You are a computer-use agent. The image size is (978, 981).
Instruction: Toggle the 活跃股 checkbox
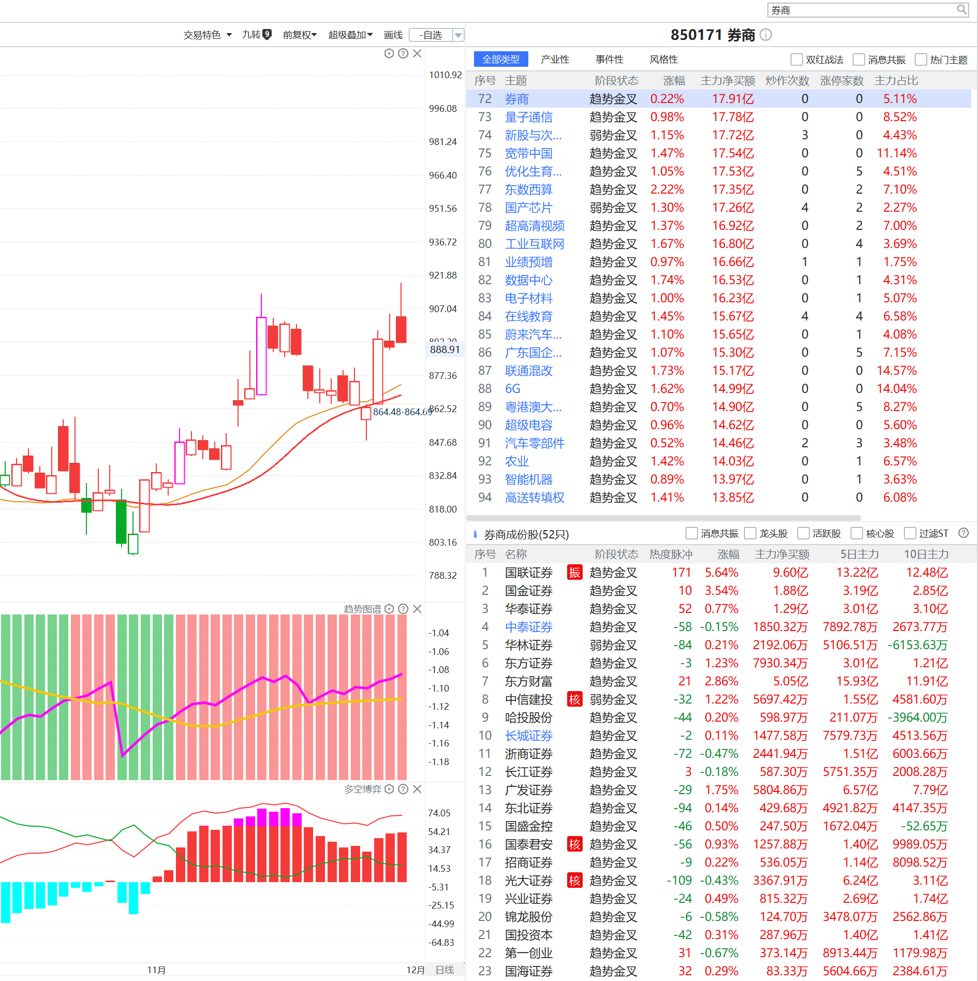click(804, 533)
